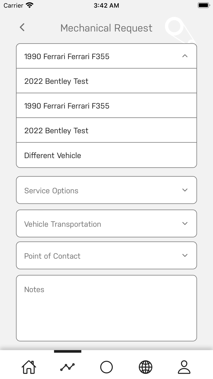The image size is (213, 379).
Task: Select the 1990 Ferrari Ferrari F355 option
Action: tap(106, 106)
